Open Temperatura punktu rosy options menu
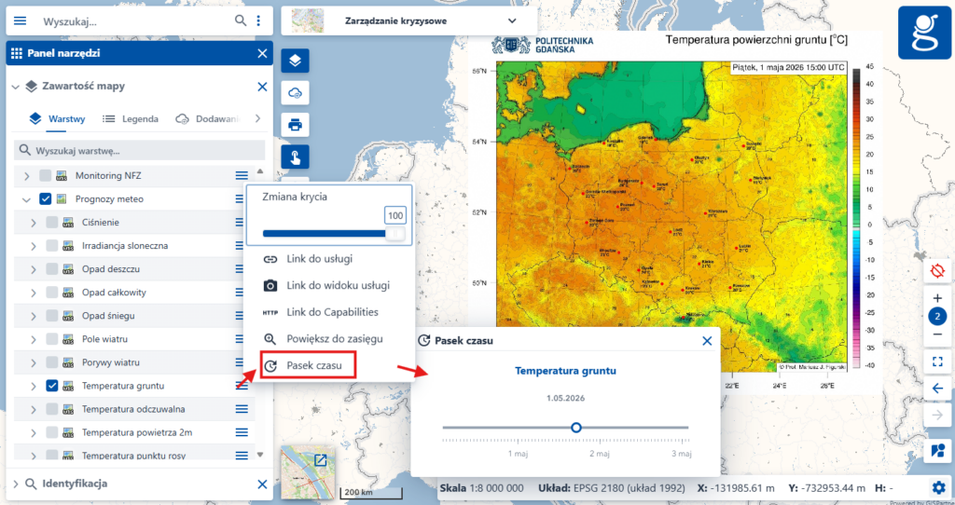 [242, 455]
